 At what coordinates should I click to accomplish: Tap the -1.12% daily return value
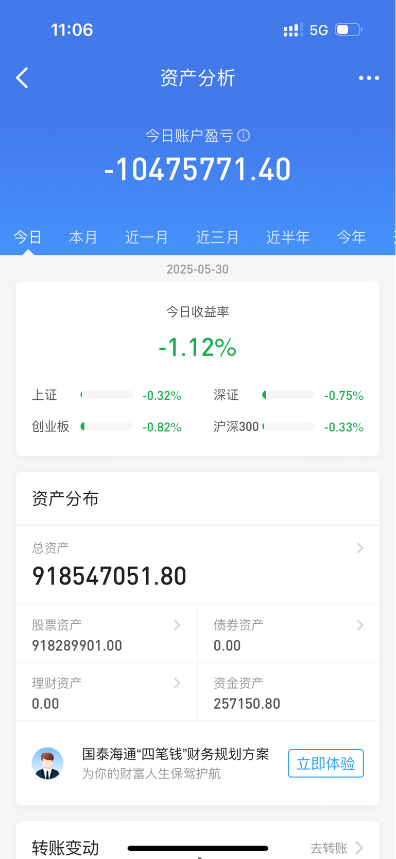pos(198,347)
